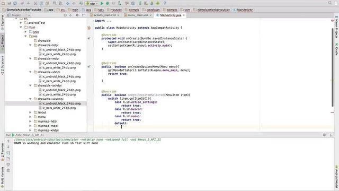Collapse the res folder
Image resolution: width=339 pixels, height=191 pixels.
tap(26, 36)
